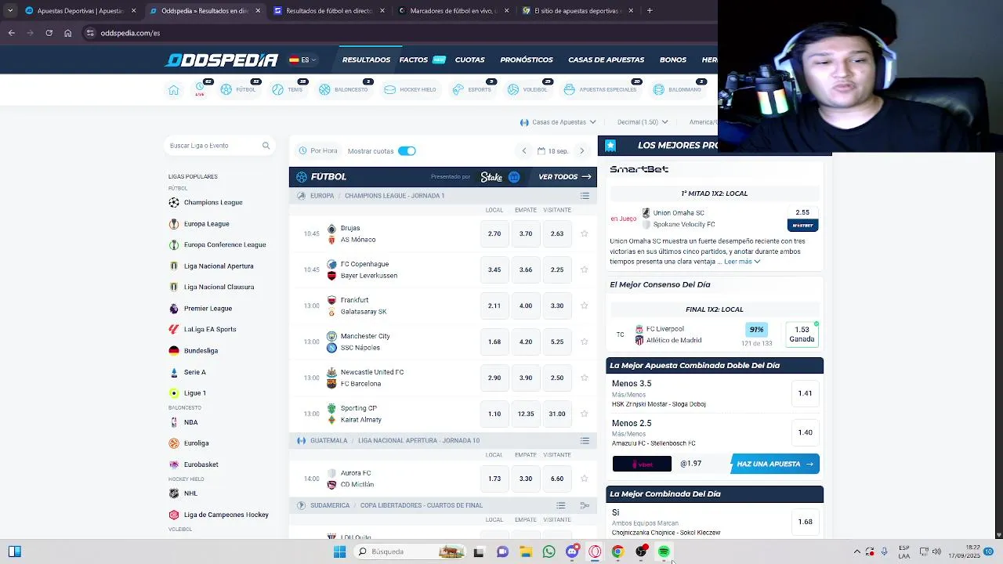Screen dimensions: 1003x564
Task: Open the 18 sep. date picker
Action: [x=553, y=151]
